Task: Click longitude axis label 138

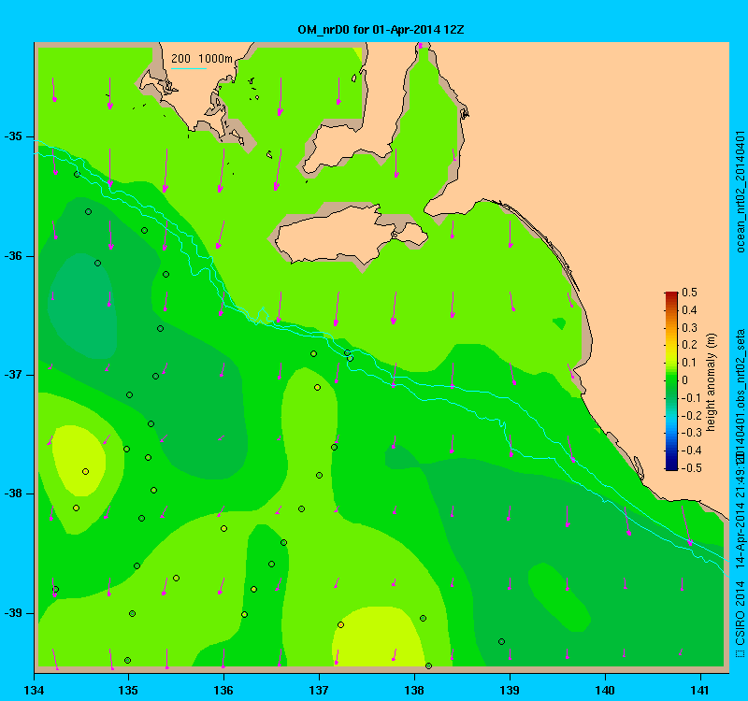Action: 414,690
